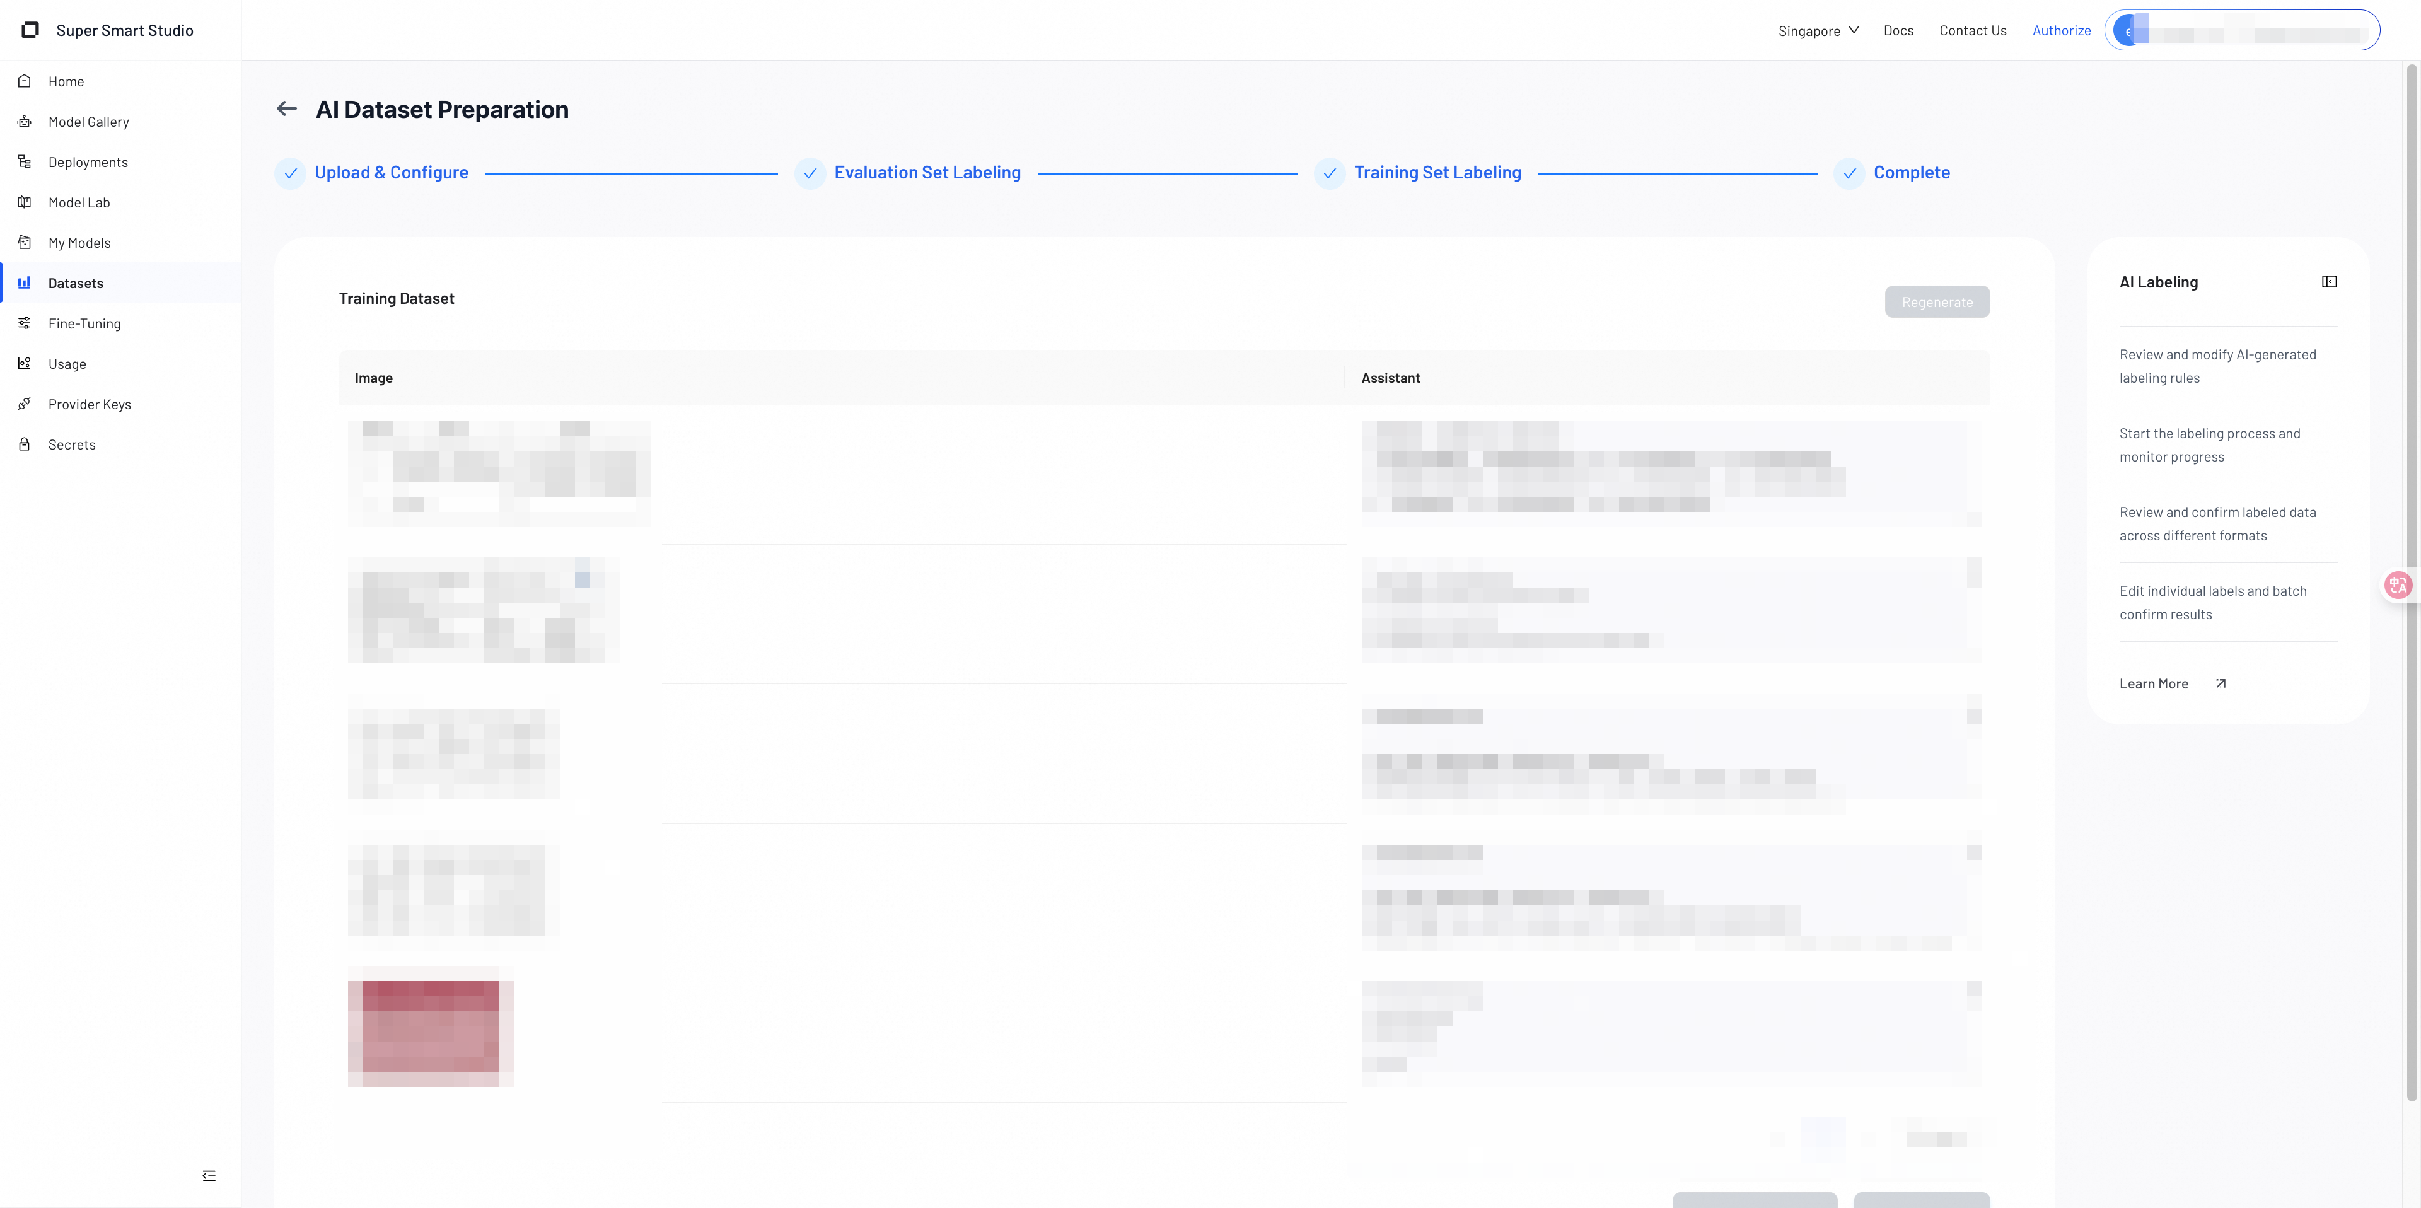Click the Fine-Tuning sliders icon
Screen dimensions: 2421x1208
click(x=25, y=322)
